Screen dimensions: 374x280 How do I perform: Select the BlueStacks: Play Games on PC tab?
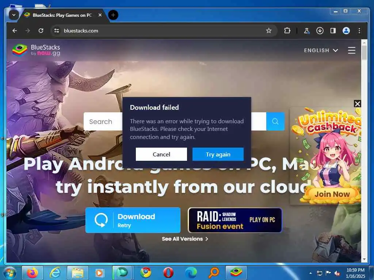coord(62,15)
